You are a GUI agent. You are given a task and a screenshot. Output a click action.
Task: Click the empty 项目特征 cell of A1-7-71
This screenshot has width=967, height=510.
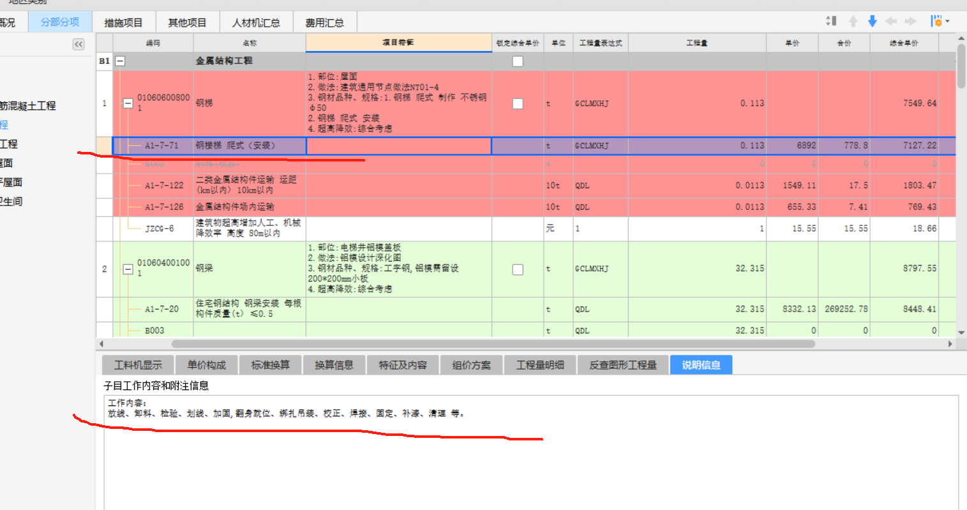(x=399, y=146)
